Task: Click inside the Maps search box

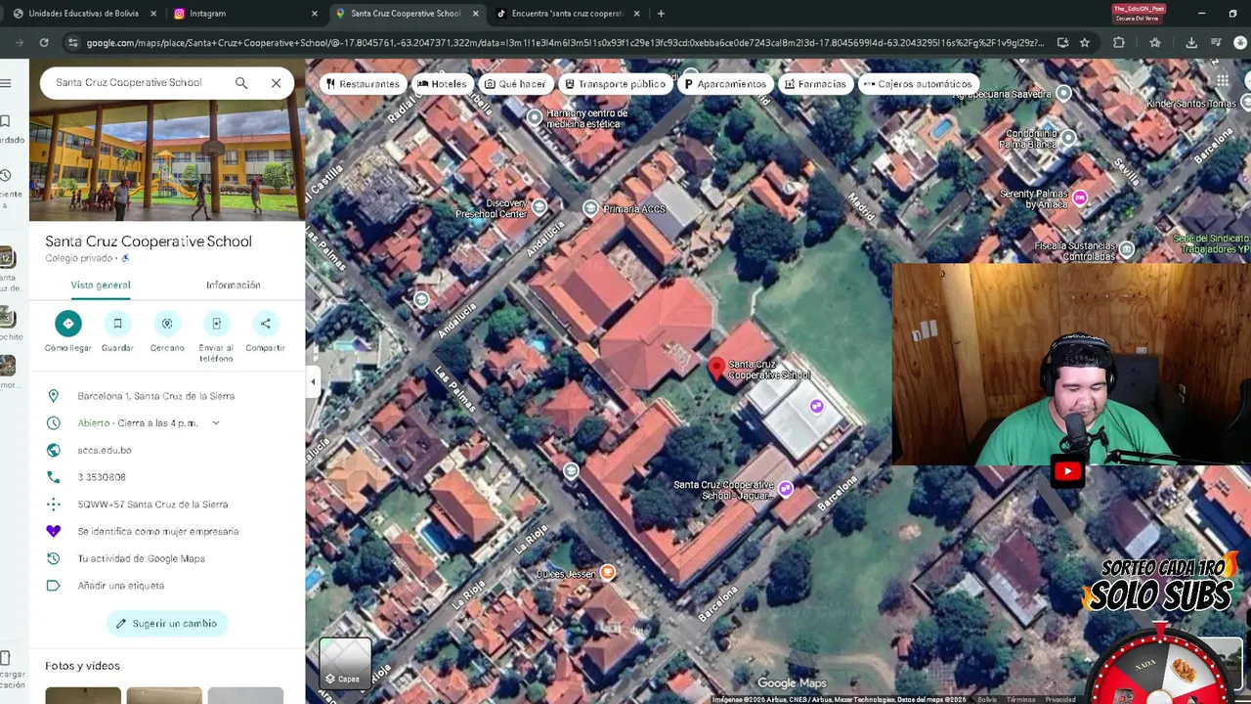Action: (137, 83)
